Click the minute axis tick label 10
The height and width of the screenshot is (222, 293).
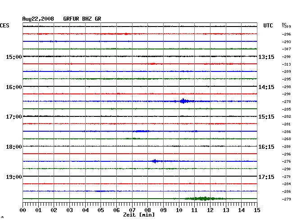179,210
